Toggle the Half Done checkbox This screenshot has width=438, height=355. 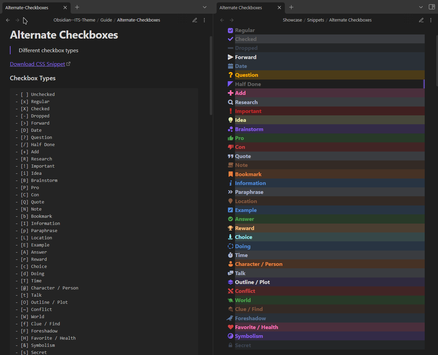pos(231,84)
